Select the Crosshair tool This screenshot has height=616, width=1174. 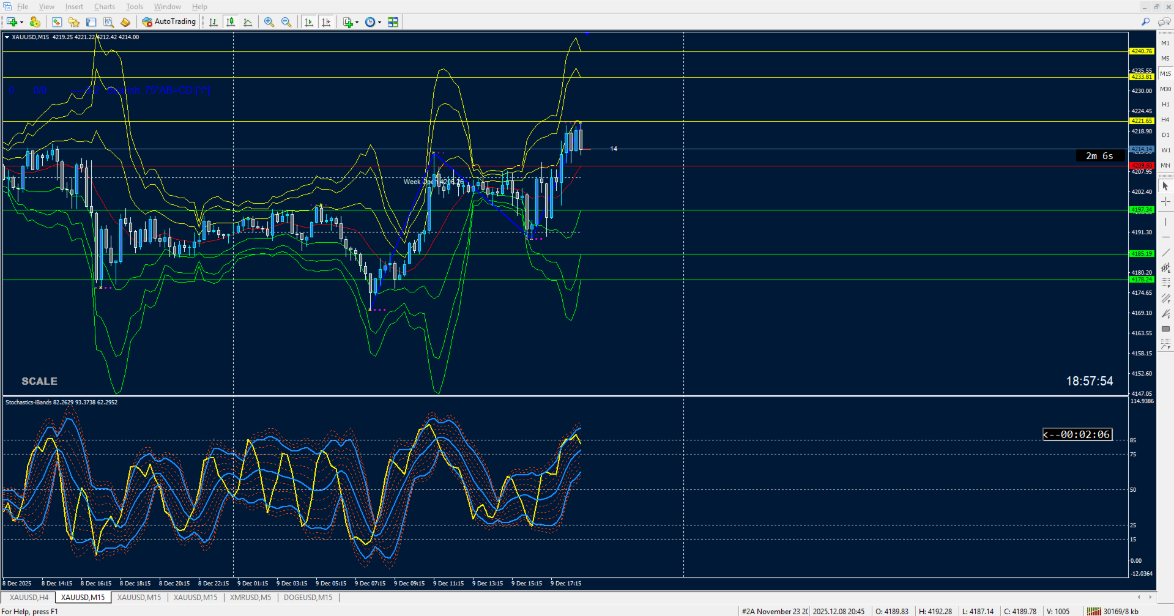tap(1165, 202)
